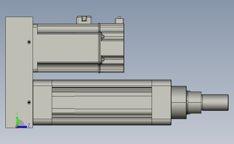Select the green Y axis arrow of the triad
This screenshot has width=234, height=144.
tap(17, 121)
